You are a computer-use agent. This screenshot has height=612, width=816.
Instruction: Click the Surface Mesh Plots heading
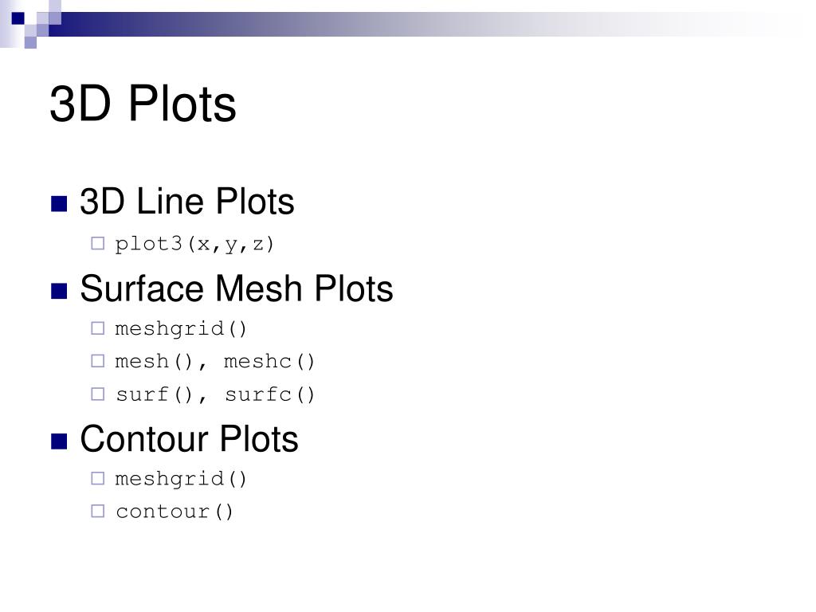[237, 288]
